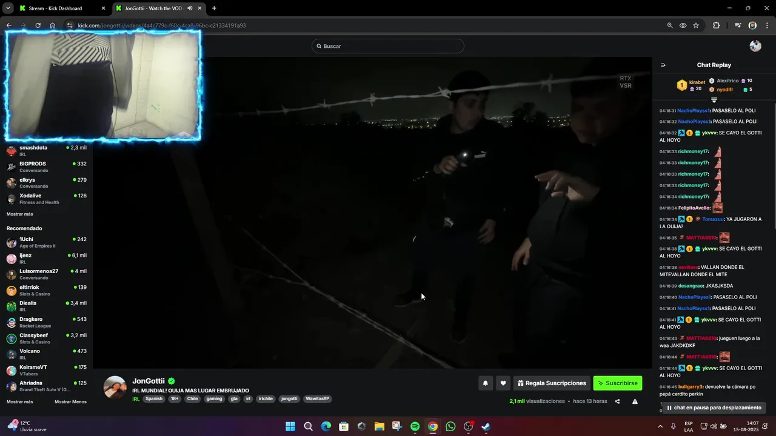Image resolution: width=776 pixels, height=436 pixels.
Task: Click the Windows Start button
Action: [290, 426]
